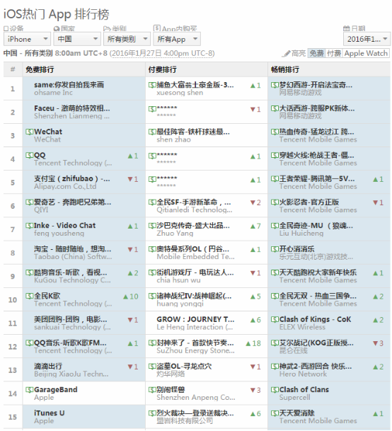Click publisher ELEX Wireless

tap(302, 327)
